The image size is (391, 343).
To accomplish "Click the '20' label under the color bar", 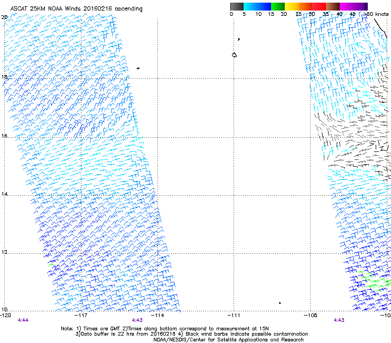I will click(284, 14).
